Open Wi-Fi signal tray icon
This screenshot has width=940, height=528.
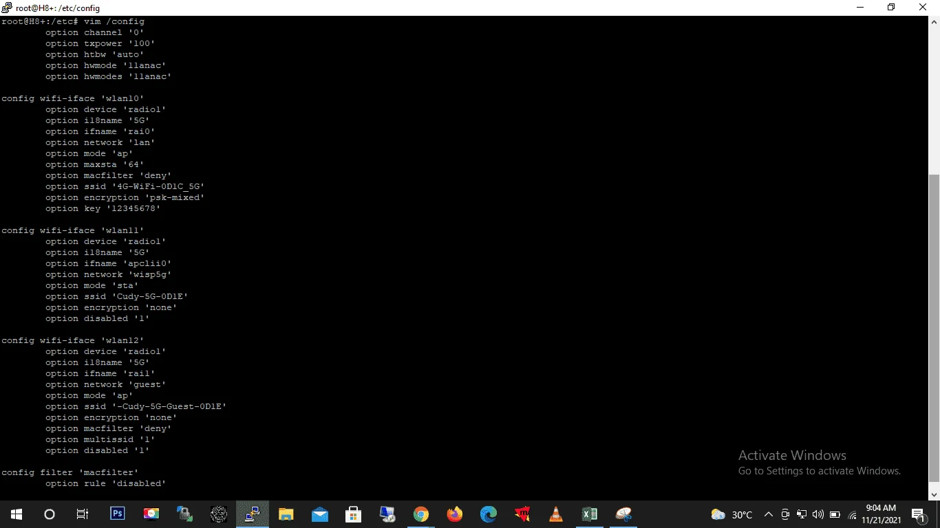pyautogui.click(x=852, y=514)
